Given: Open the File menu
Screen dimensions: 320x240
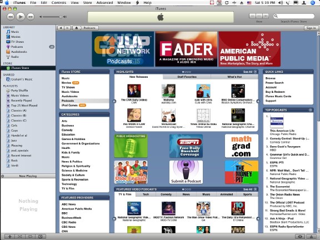Looking at the screenshot, I should 33,3.
